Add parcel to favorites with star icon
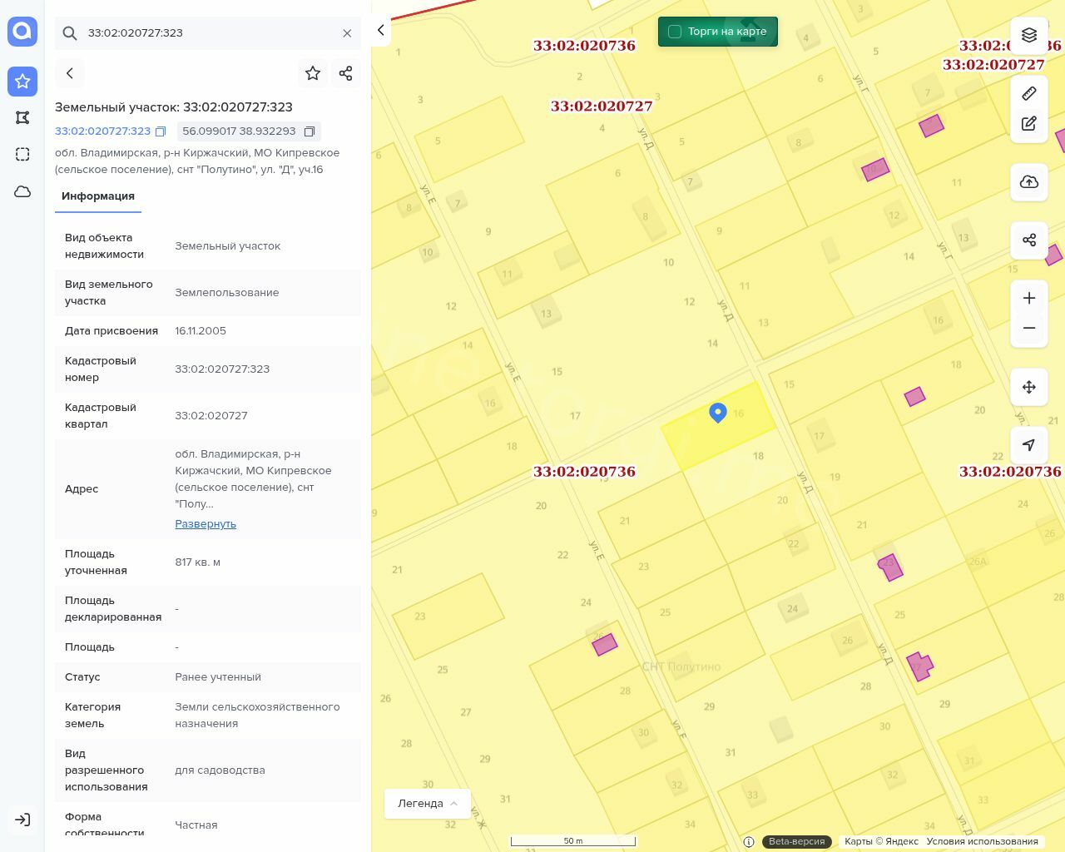This screenshot has width=1065, height=852. 313,73
